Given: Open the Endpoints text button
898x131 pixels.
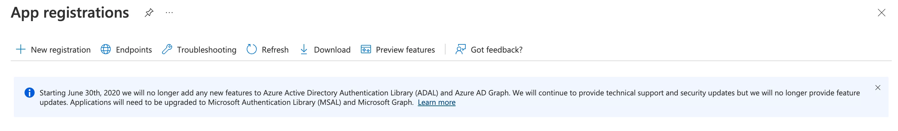Looking at the screenshot, I should pos(134,50).
